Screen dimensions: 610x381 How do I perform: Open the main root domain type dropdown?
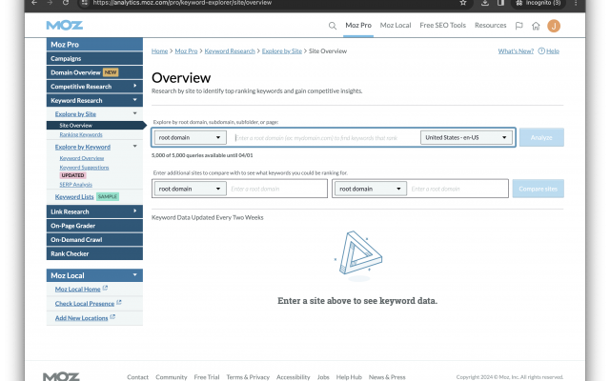click(x=190, y=137)
